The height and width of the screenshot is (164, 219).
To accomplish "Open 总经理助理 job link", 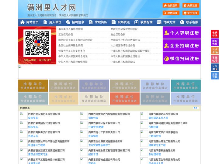I will [x=155, y=154].
